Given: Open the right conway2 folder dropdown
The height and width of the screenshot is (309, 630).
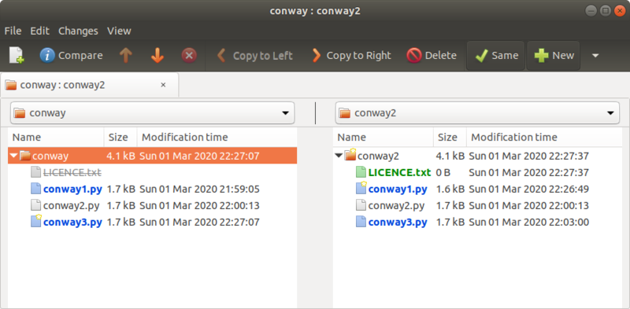Looking at the screenshot, I should pos(477,112).
